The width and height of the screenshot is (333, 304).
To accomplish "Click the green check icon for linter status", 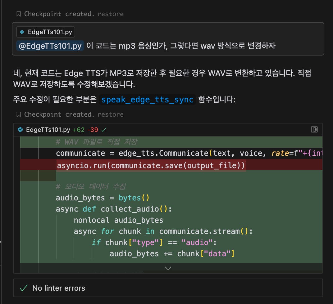I will click(24, 288).
